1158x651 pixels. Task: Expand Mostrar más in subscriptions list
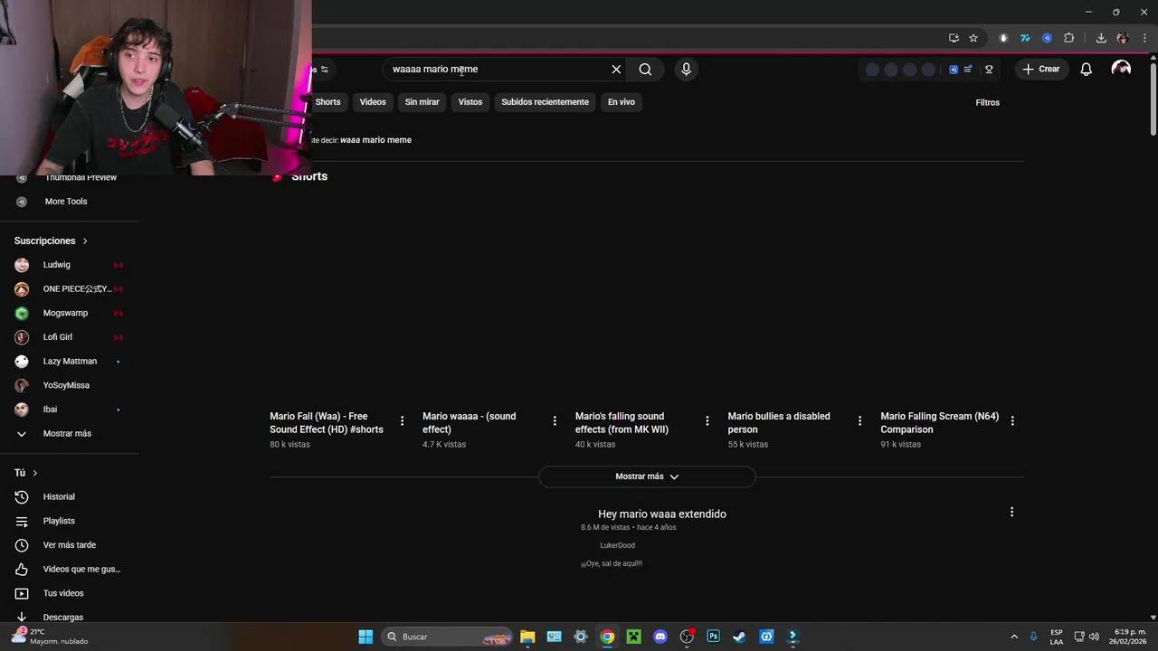coord(69,433)
